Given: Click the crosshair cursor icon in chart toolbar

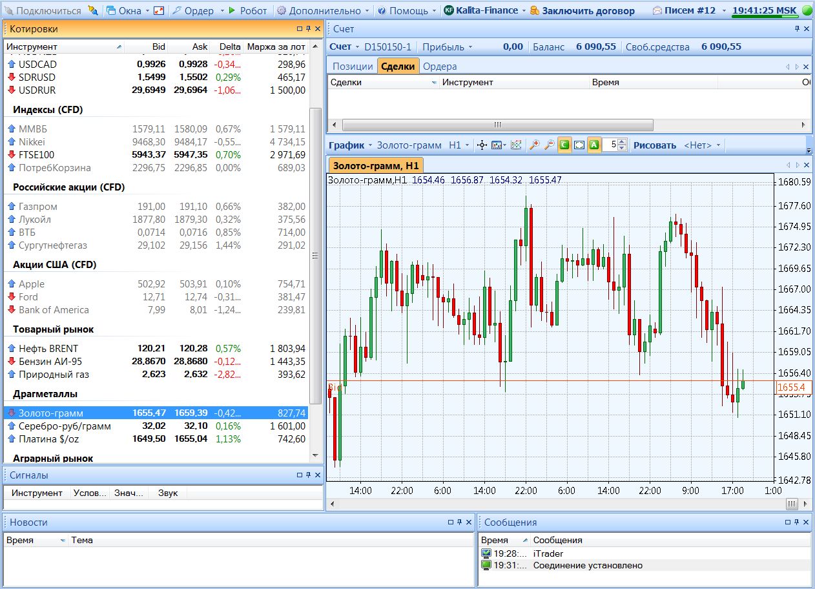Looking at the screenshot, I should tap(482, 145).
